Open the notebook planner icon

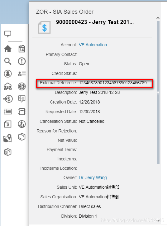point(22,112)
